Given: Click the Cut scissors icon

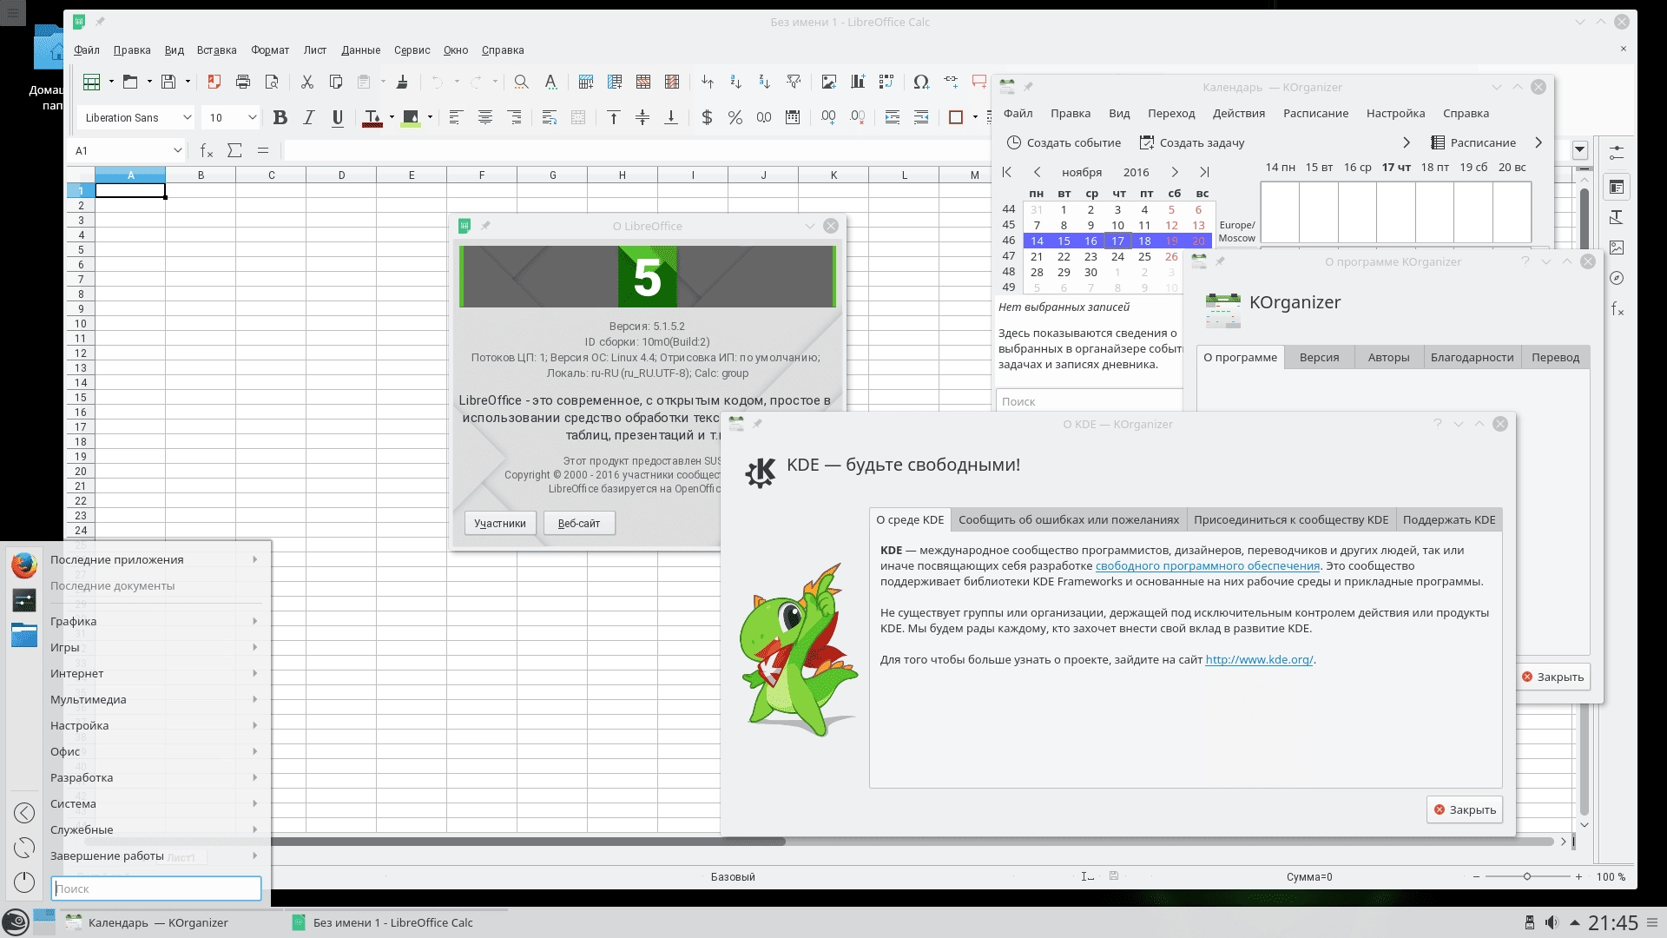Looking at the screenshot, I should click(306, 82).
